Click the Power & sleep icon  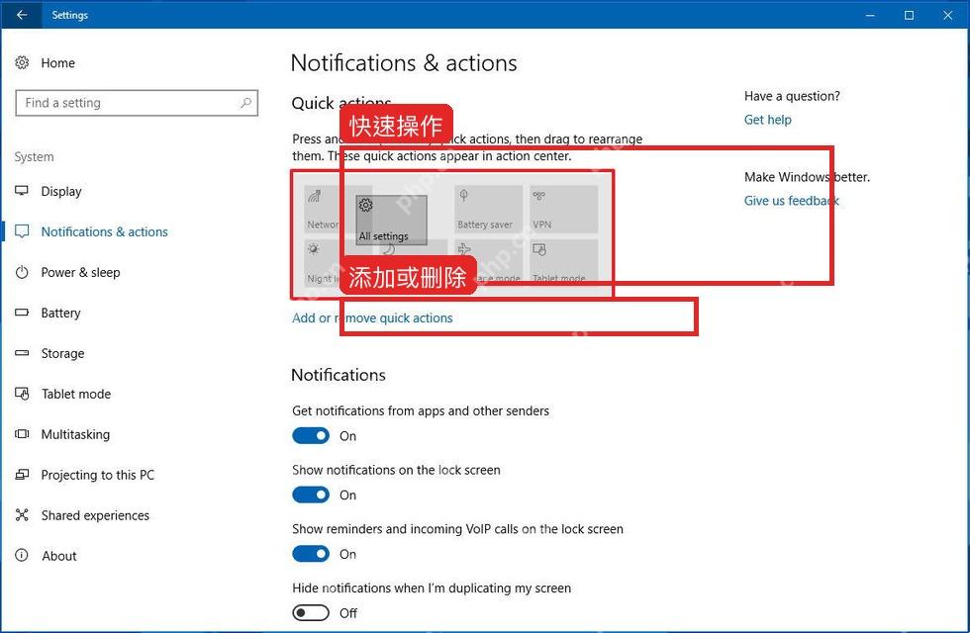click(x=22, y=272)
